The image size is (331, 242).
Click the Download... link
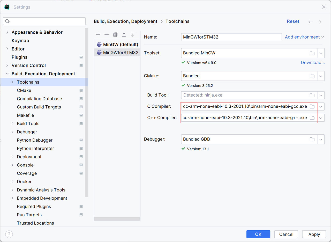click(x=313, y=63)
